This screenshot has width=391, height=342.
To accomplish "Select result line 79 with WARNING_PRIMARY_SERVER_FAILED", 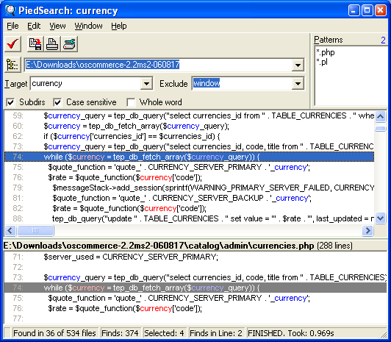I will 189,188.
